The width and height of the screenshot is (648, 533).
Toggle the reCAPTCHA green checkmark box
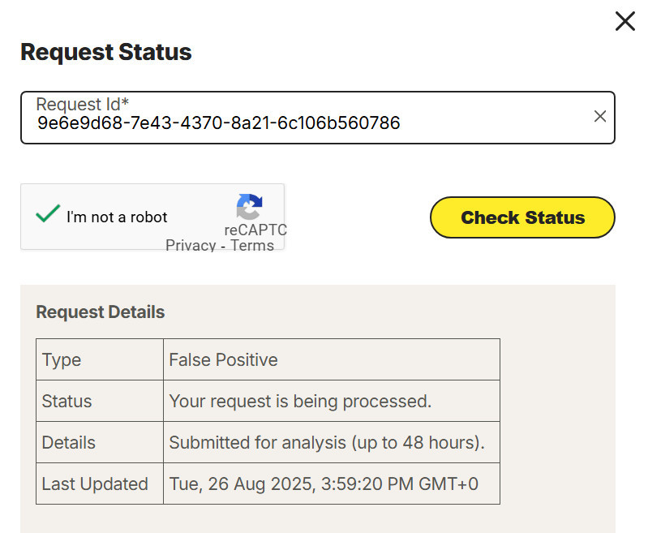(48, 215)
